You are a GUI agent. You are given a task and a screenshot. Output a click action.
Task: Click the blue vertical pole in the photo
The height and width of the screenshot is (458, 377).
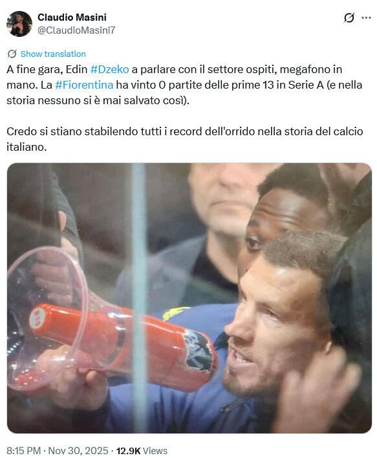139,298
